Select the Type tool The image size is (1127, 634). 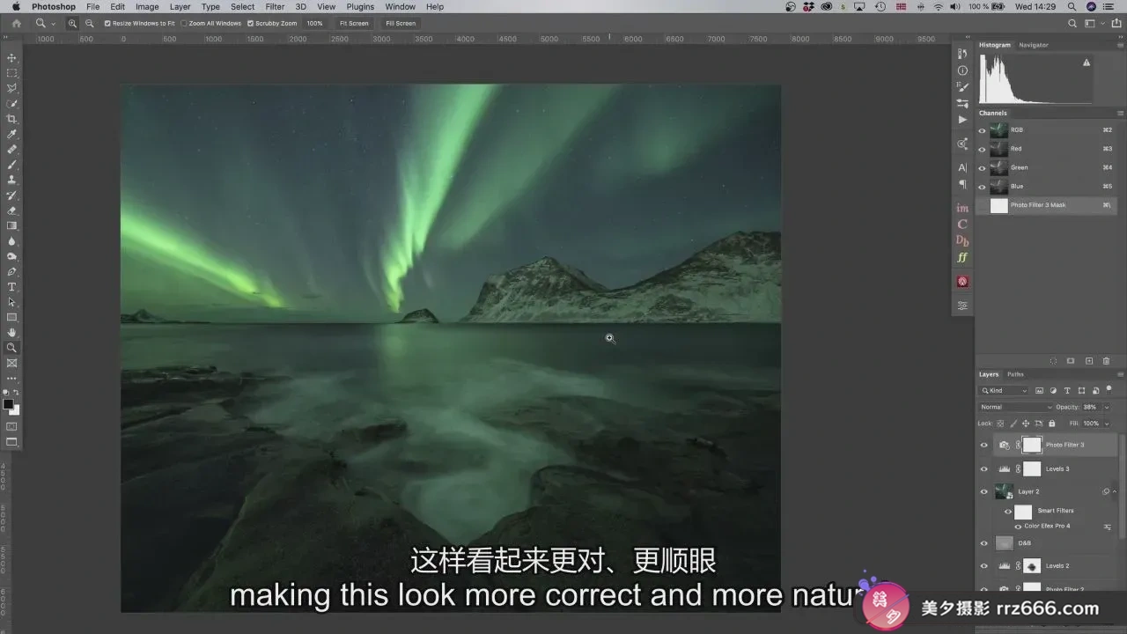11,287
